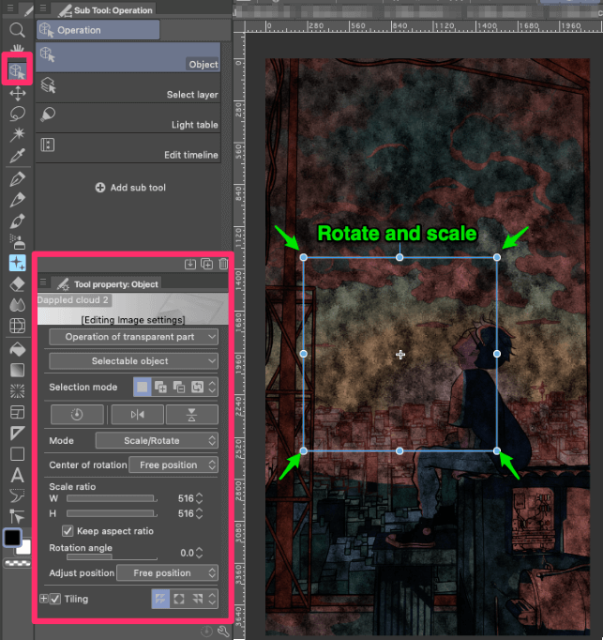Select the Object sub tool

(128, 57)
